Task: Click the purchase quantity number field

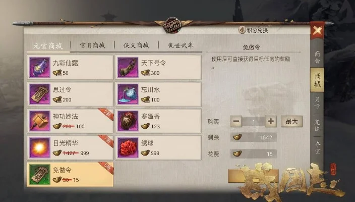Action: coord(254,122)
